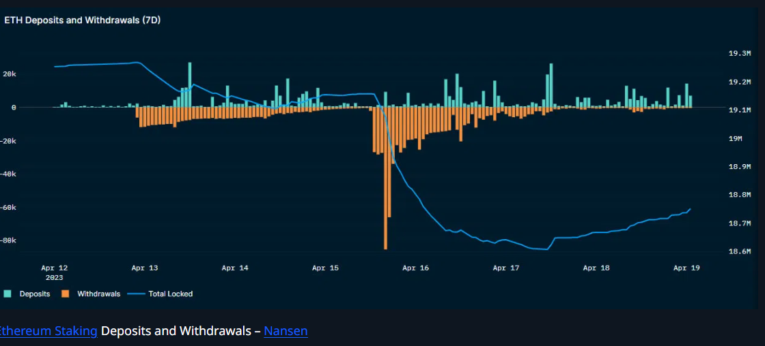Click the end of the Total Locked line at Apr 19
Image resolution: width=765 pixels, height=346 pixels.
tap(690, 209)
